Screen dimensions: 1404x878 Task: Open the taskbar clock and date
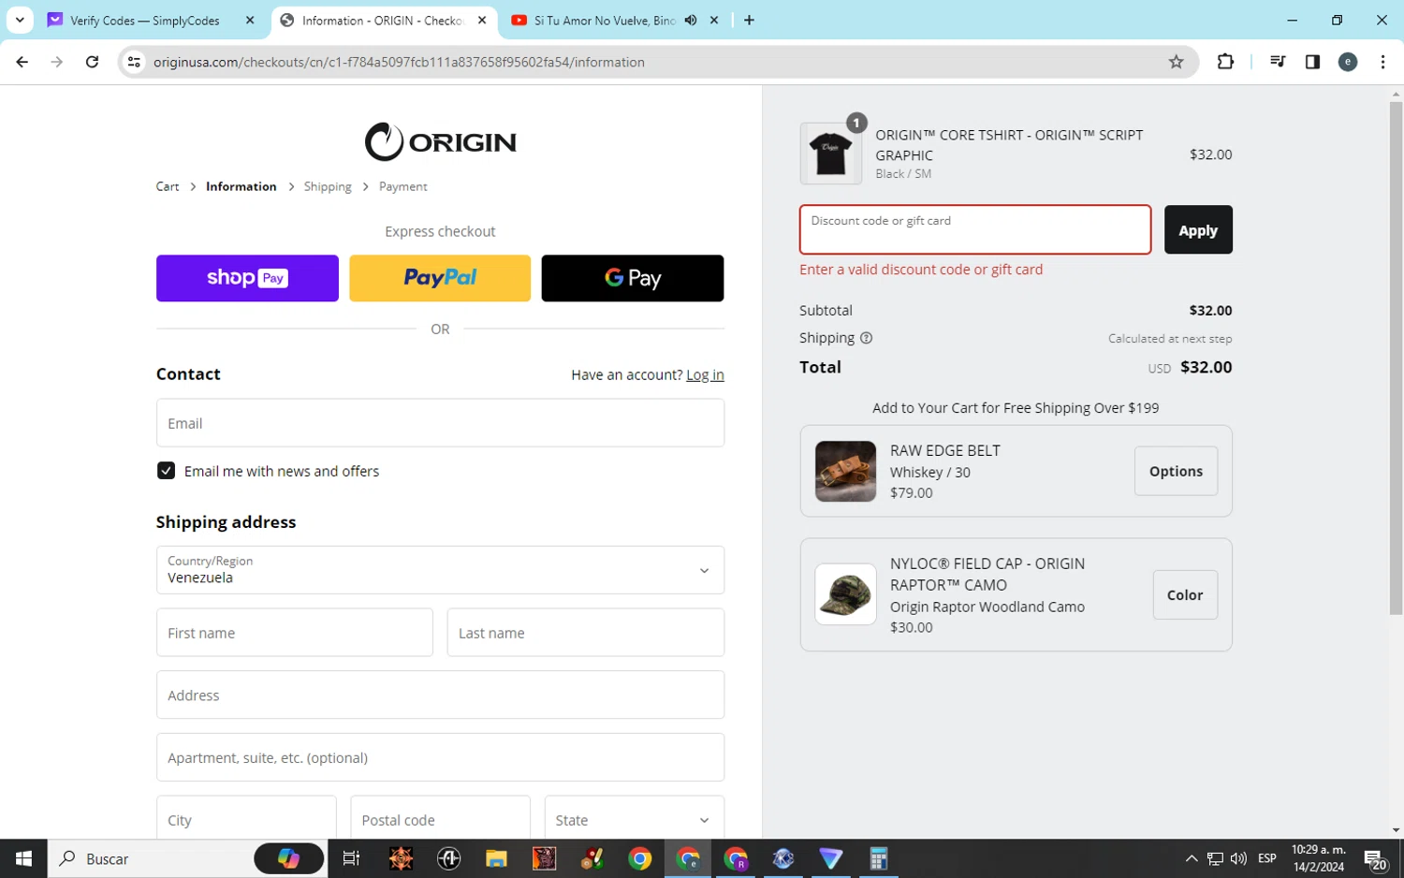pos(1318,858)
